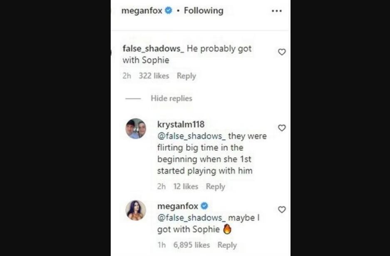Collapse thread using Hide replies
Viewport: 390px width, 256px height.
(x=171, y=99)
